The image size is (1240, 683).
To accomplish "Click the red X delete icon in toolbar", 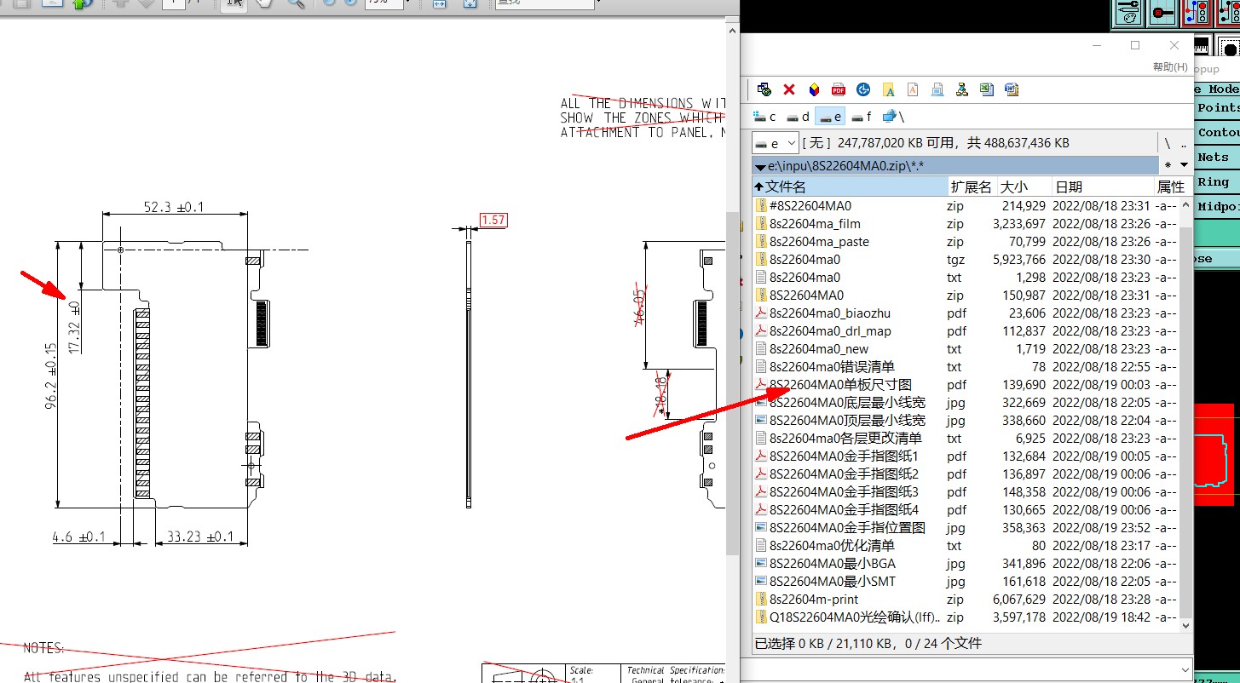I will tap(789, 89).
